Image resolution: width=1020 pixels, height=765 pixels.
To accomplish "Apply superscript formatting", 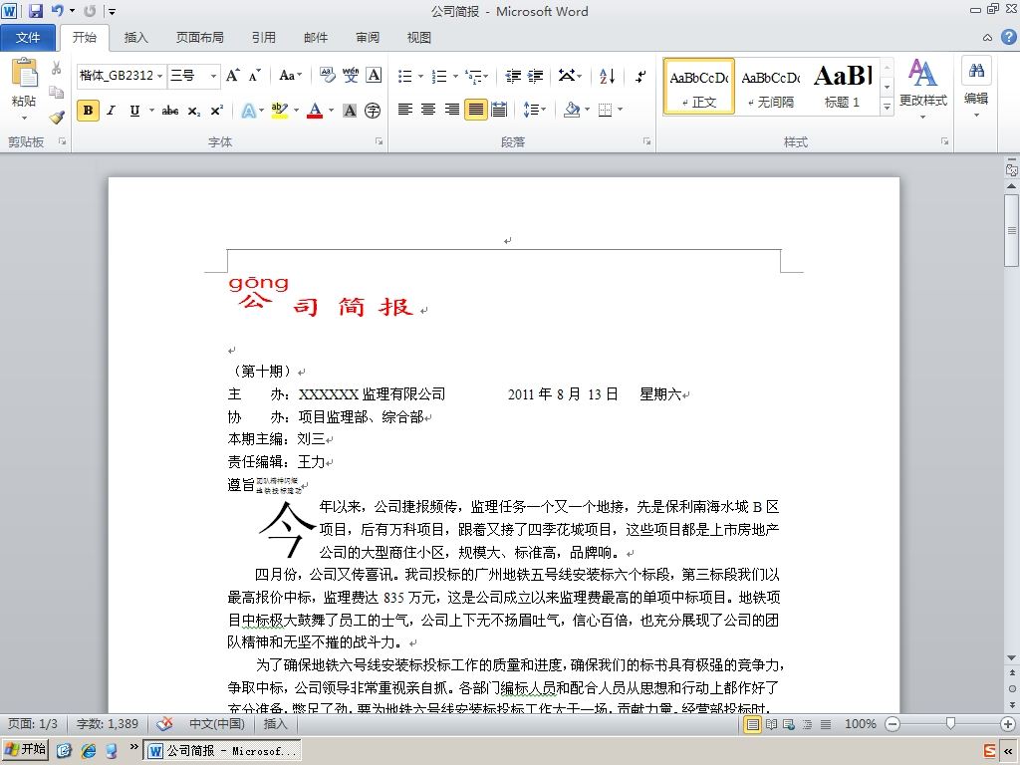I will point(216,111).
